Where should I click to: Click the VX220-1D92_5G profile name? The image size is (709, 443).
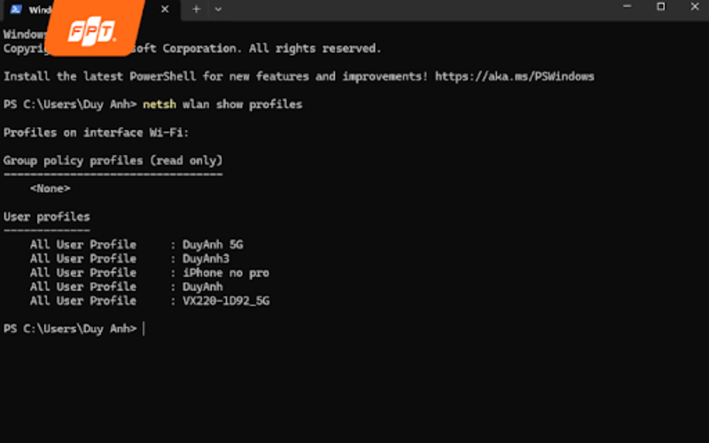tap(225, 301)
